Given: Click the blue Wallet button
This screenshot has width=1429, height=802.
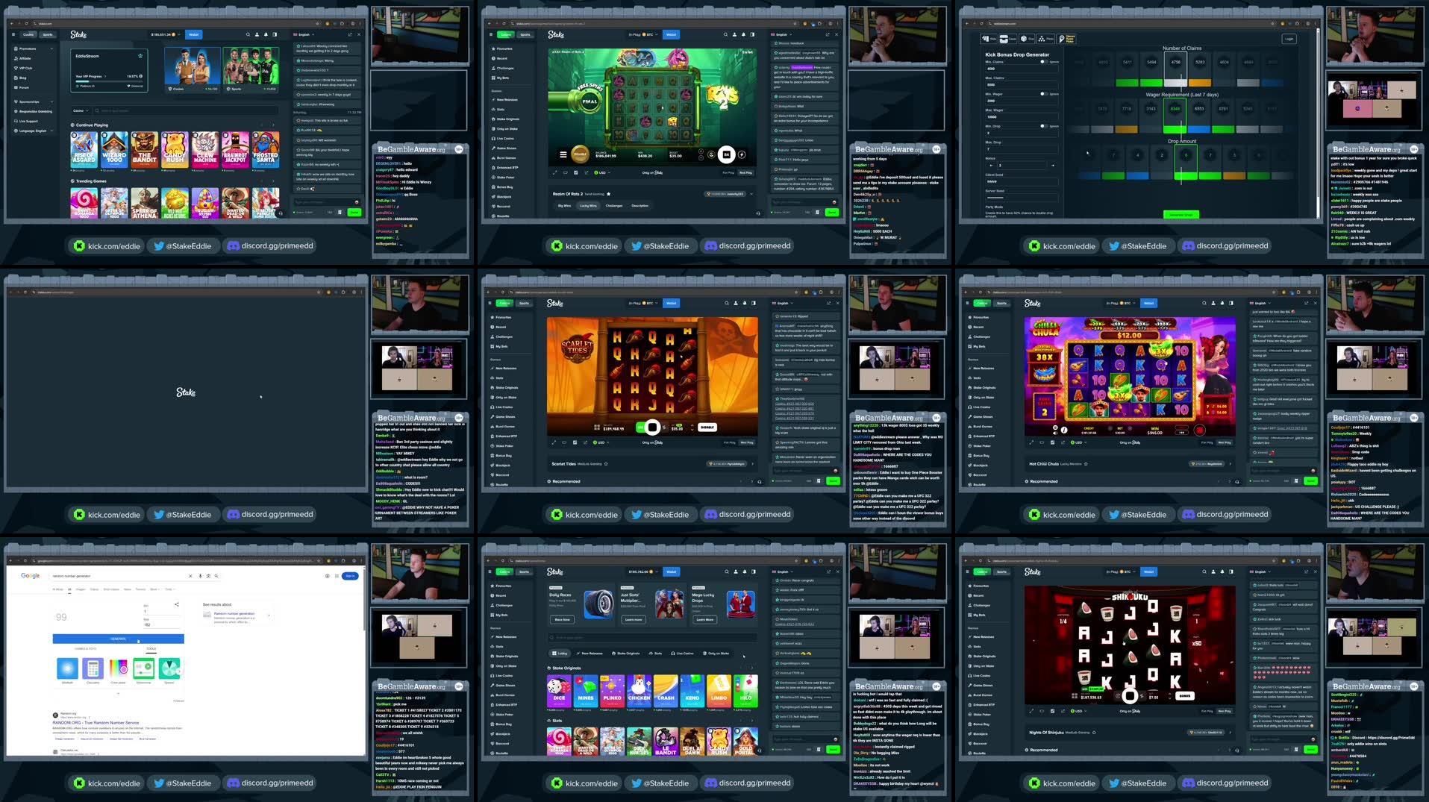Looking at the screenshot, I should coord(194,34).
